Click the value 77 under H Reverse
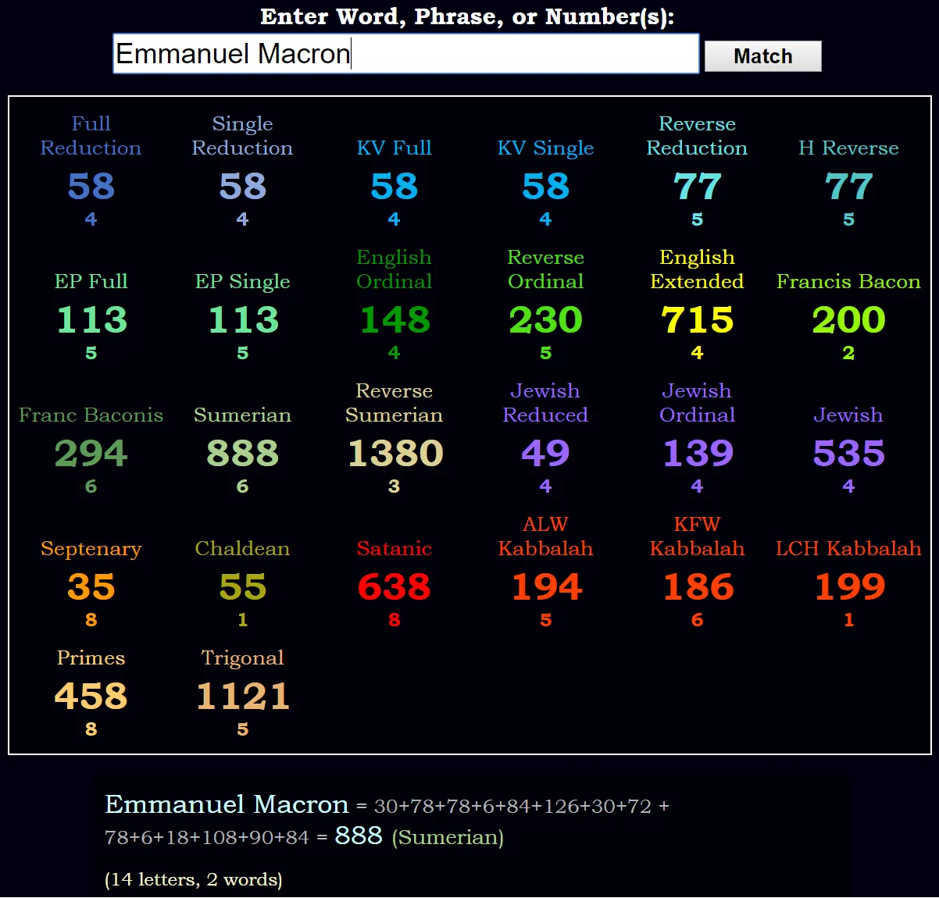Viewport: 939px width, 898px height. tap(848, 187)
